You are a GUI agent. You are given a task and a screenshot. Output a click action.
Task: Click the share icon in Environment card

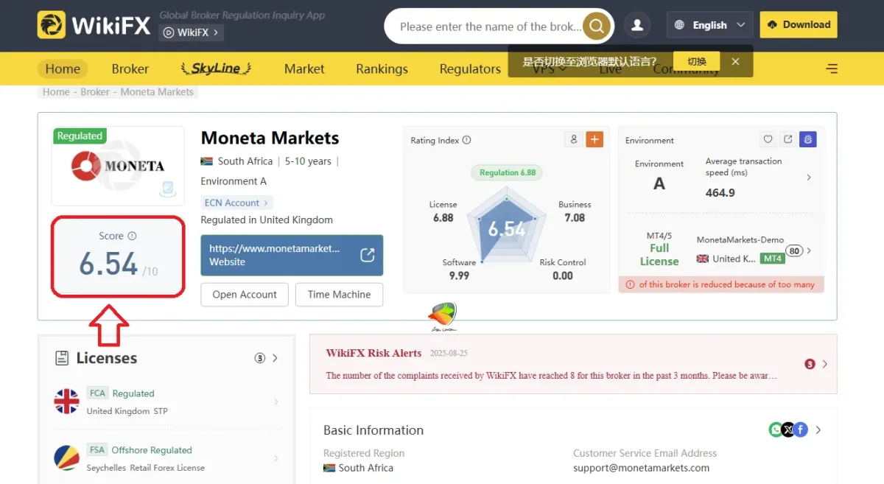click(x=787, y=139)
